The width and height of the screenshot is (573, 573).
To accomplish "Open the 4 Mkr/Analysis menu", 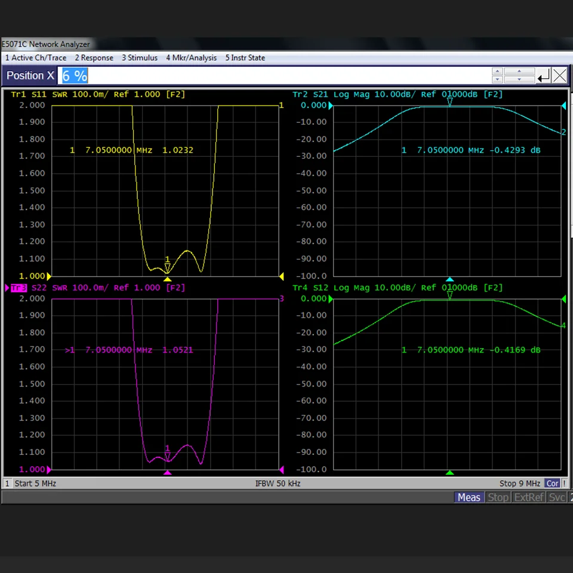I will [192, 58].
